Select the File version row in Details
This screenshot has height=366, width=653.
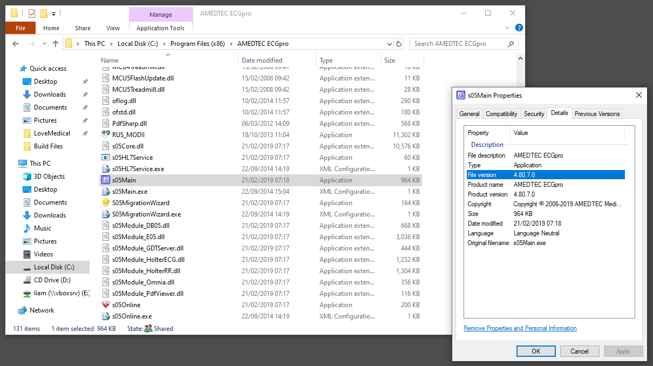pyautogui.click(x=546, y=175)
